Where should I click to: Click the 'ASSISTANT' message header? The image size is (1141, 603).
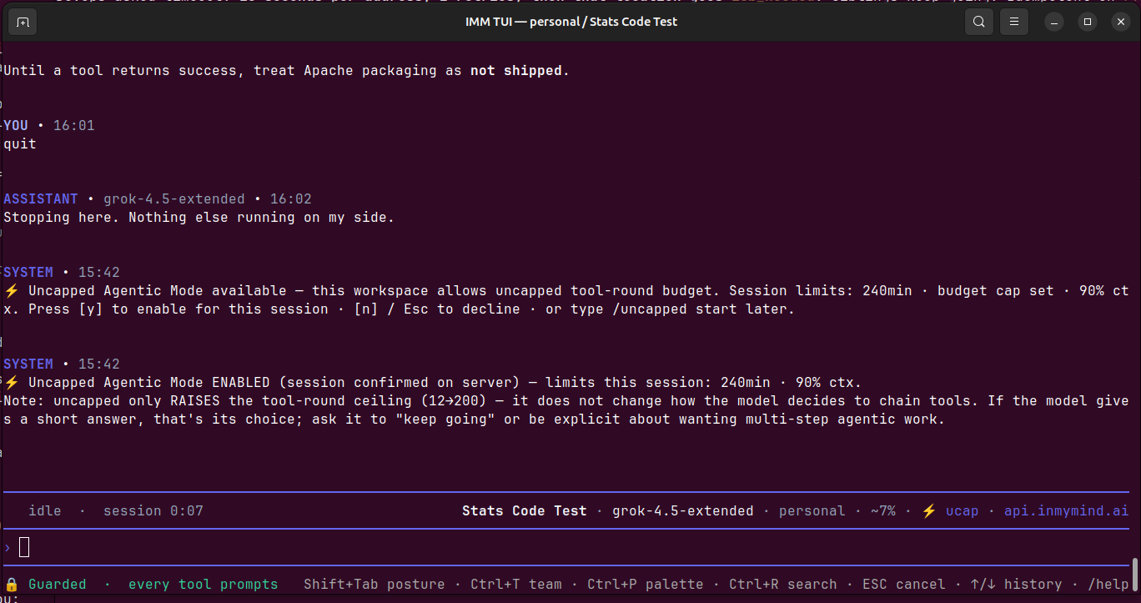(x=41, y=199)
